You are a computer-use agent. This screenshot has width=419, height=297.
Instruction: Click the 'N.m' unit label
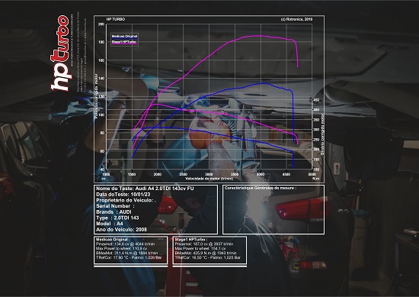[315, 179]
